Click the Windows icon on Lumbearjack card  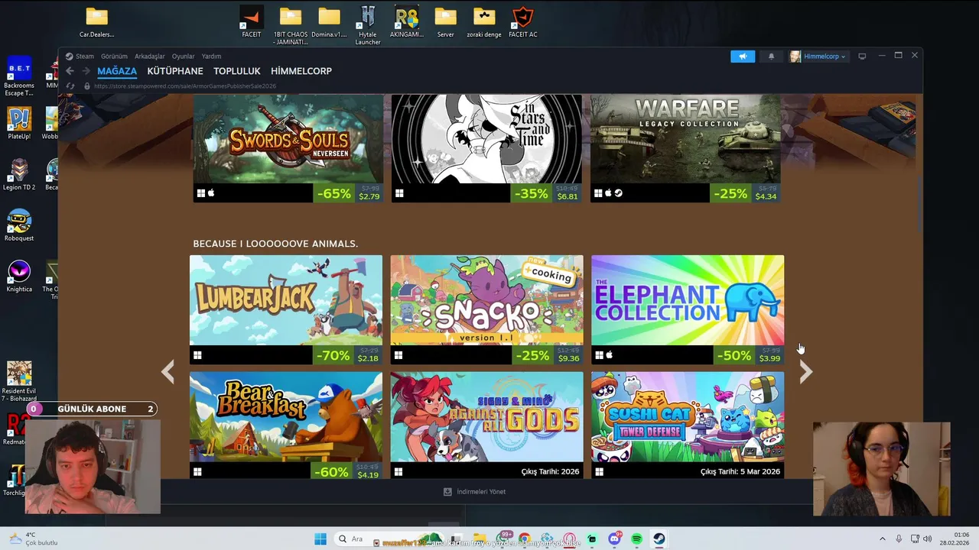pos(197,355)
